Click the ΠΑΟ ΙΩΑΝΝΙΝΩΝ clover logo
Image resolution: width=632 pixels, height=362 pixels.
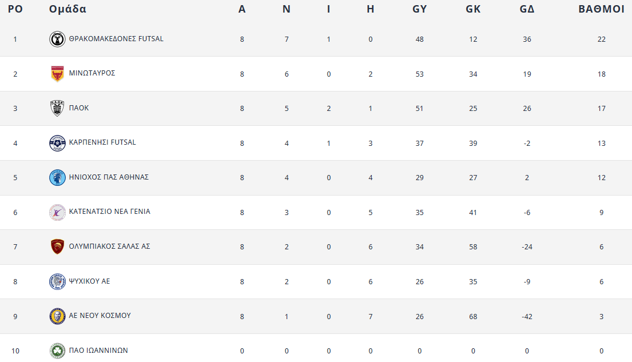pyautogui.click(x=57, y=351)
